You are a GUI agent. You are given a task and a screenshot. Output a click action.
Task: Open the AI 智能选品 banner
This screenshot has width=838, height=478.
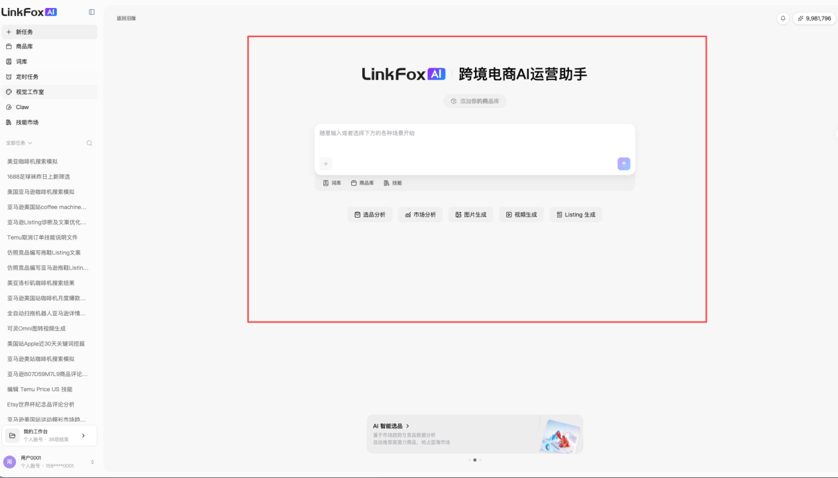click(475, 434)
